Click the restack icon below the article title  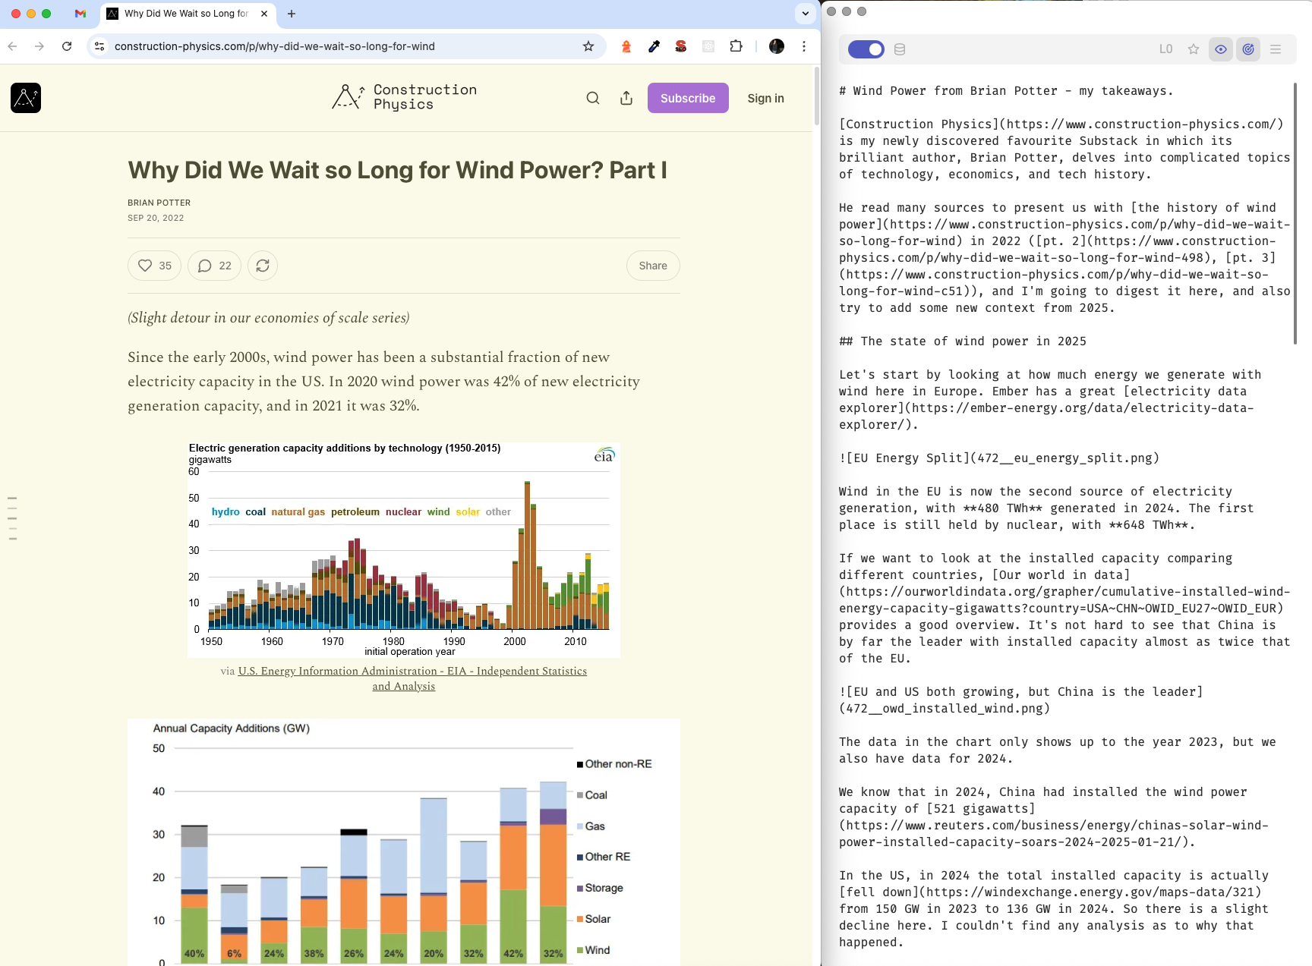pos(263,266)
